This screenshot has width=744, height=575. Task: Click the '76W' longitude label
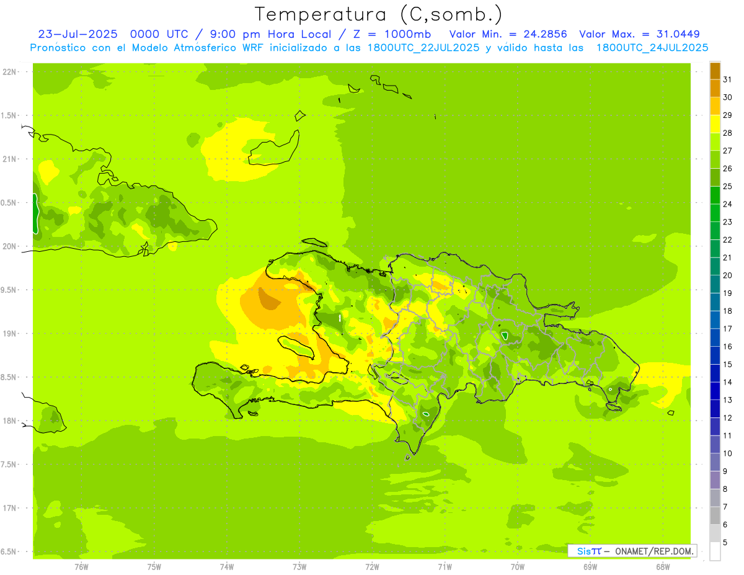pos(81,566)
